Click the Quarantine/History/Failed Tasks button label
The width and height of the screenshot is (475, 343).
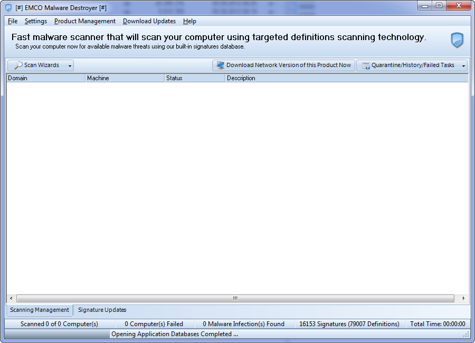tap(413, 65)
